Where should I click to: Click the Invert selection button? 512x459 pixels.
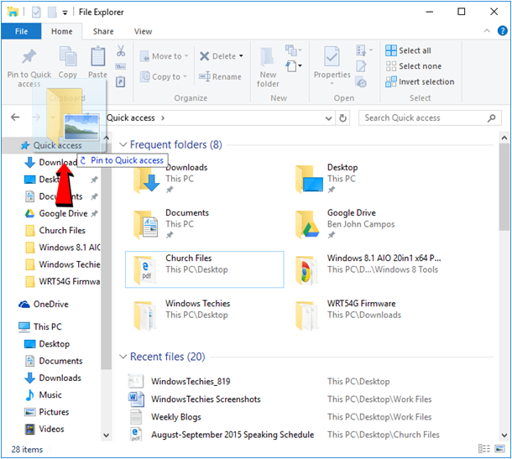point(420,81)
